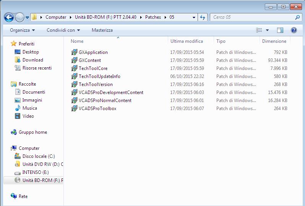Open the Condividi con menu
Screen dimensions: 305x206
pyautogui.click(x=63, y=30)
